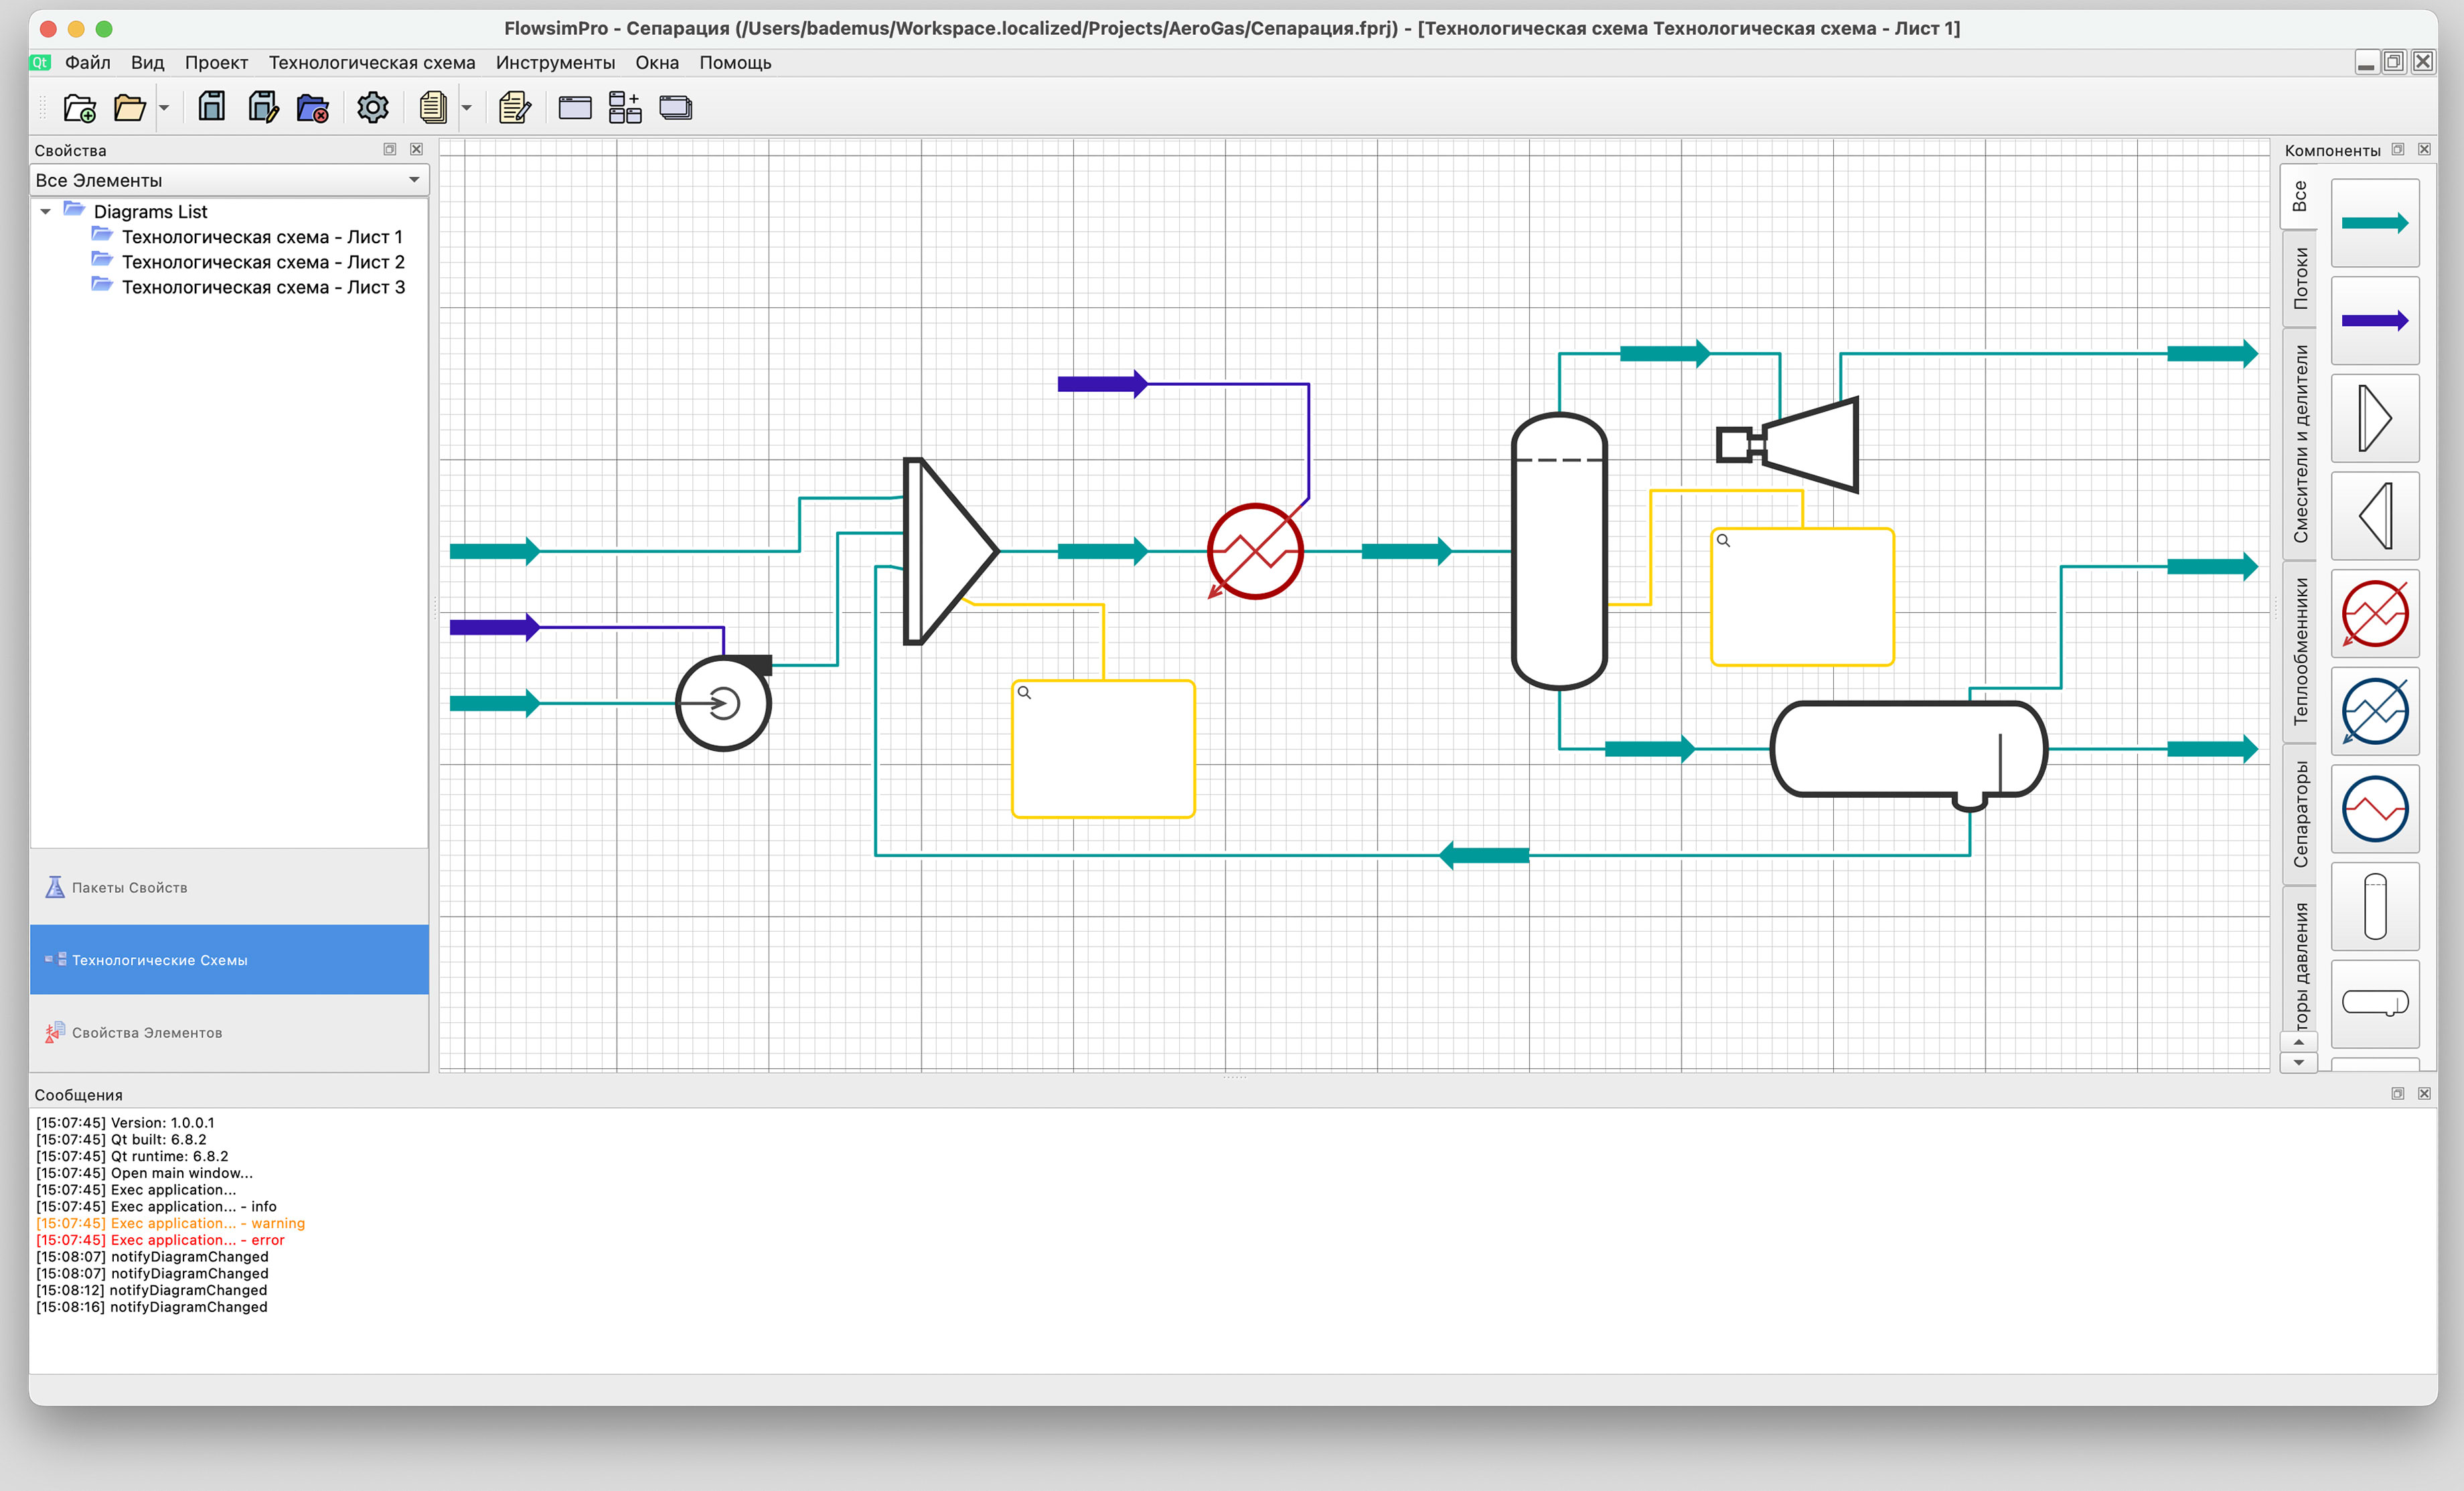Open the Все Элементы combo box
This screenshot has width=2464, height=1491.
click(x=229, y=180)
